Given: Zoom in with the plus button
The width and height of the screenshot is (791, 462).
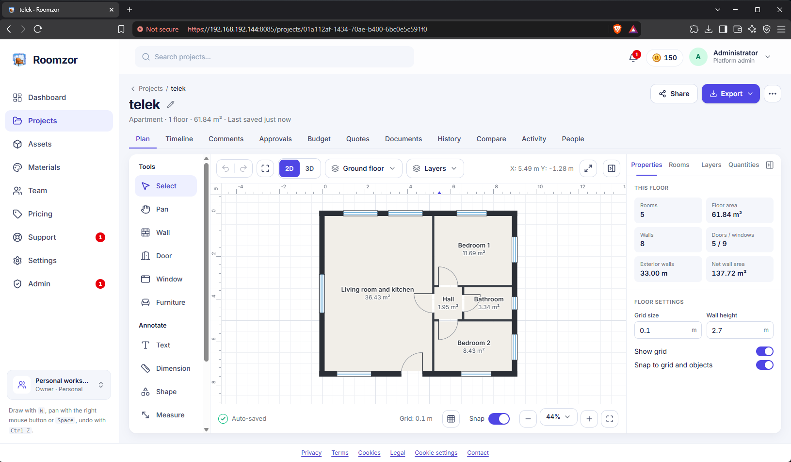Looking at the screenshot, I should tap(589, 419).
